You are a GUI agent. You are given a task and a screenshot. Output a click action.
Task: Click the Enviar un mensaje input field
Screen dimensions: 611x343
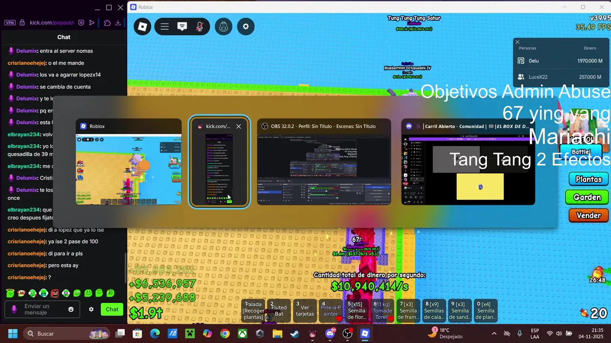[42, 309]
